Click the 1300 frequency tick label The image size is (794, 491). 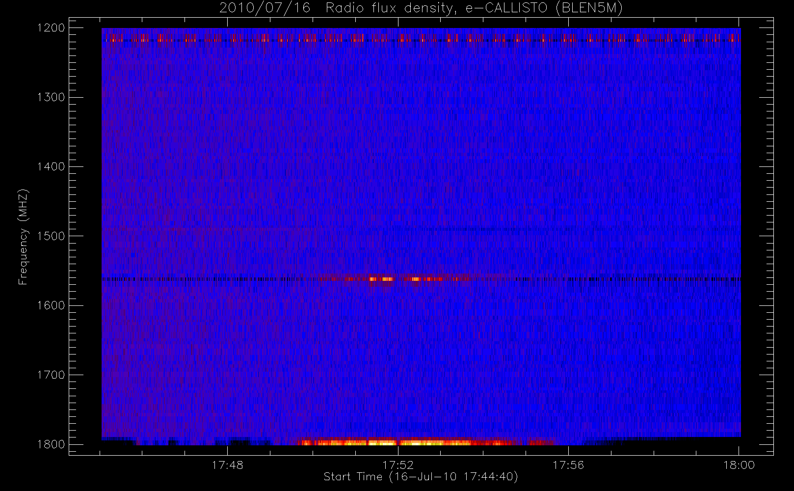click(51, 97)
